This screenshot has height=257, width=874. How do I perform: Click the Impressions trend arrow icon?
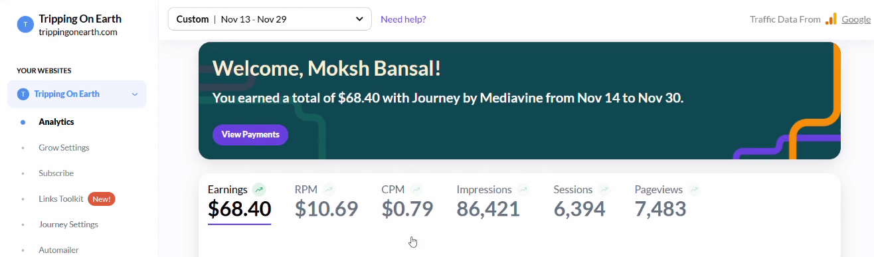click(x=523, y=189)
